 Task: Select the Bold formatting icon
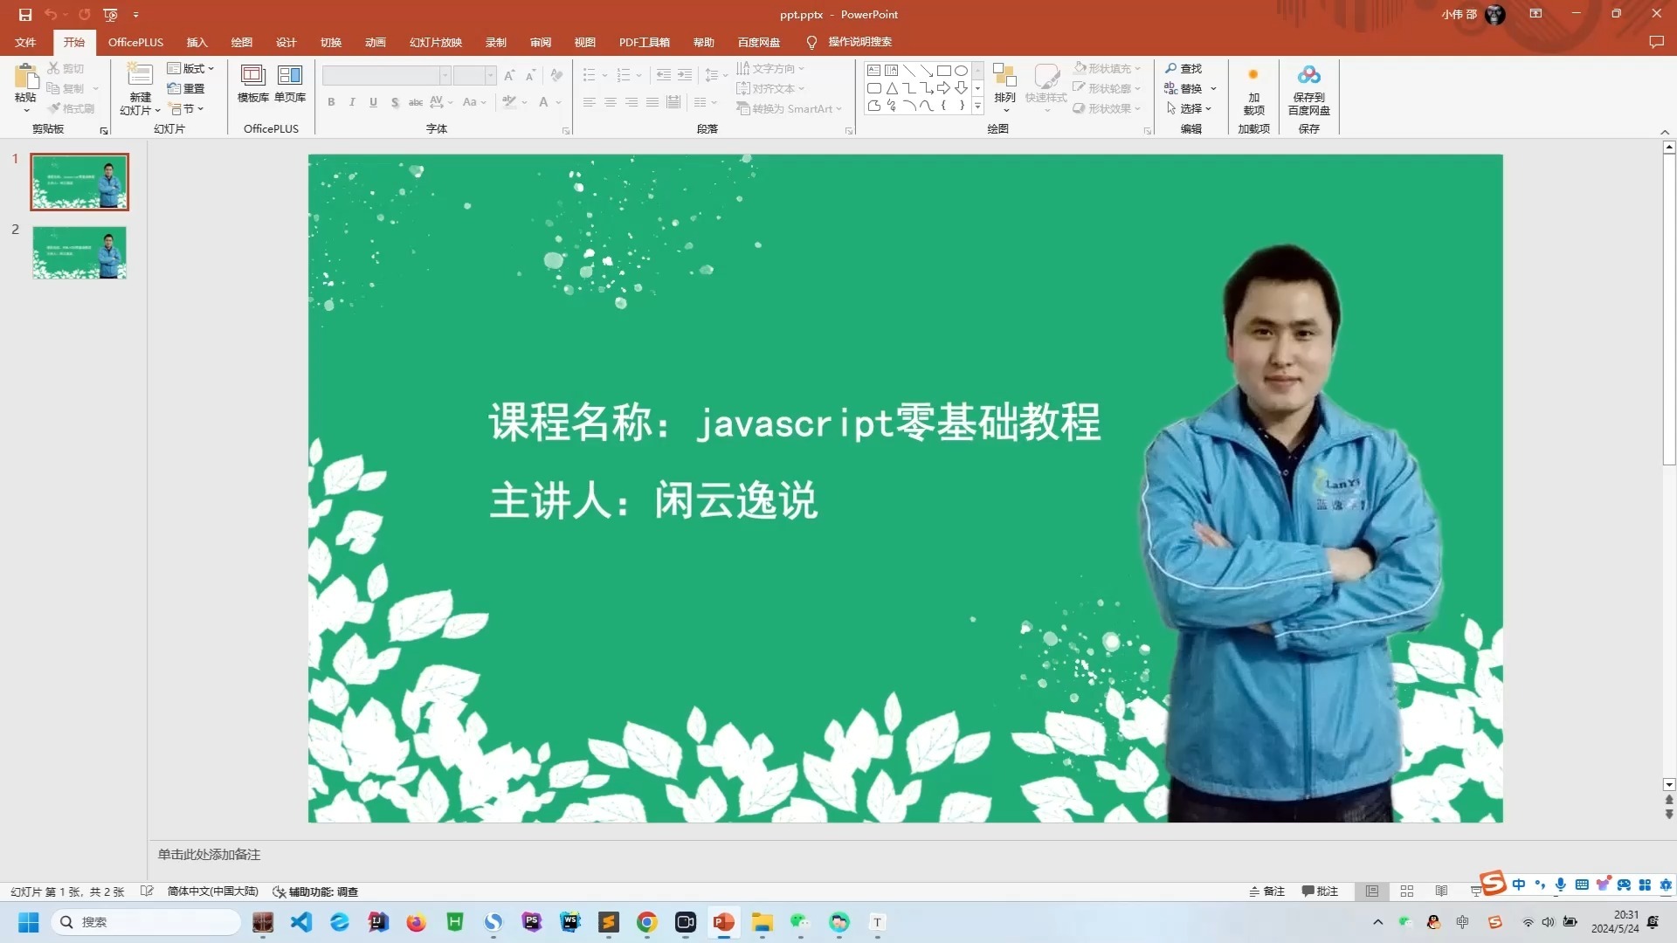click(331, 102)
